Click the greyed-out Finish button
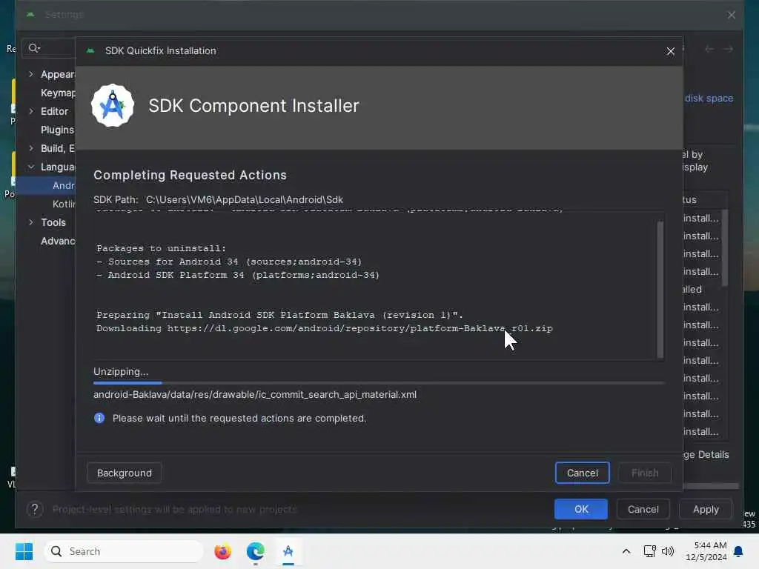This screenshot has width=759, height=569. [644, 473]
